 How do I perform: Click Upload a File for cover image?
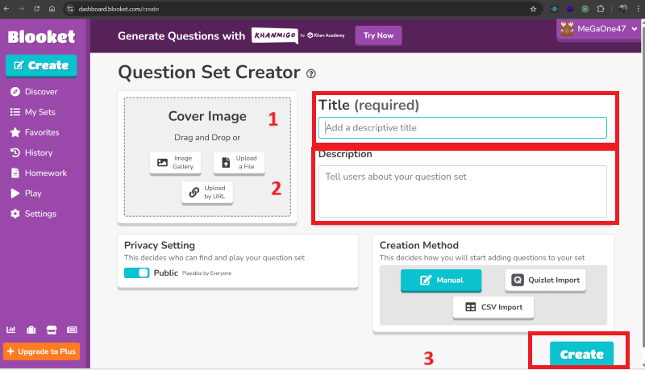pos(239,163)
